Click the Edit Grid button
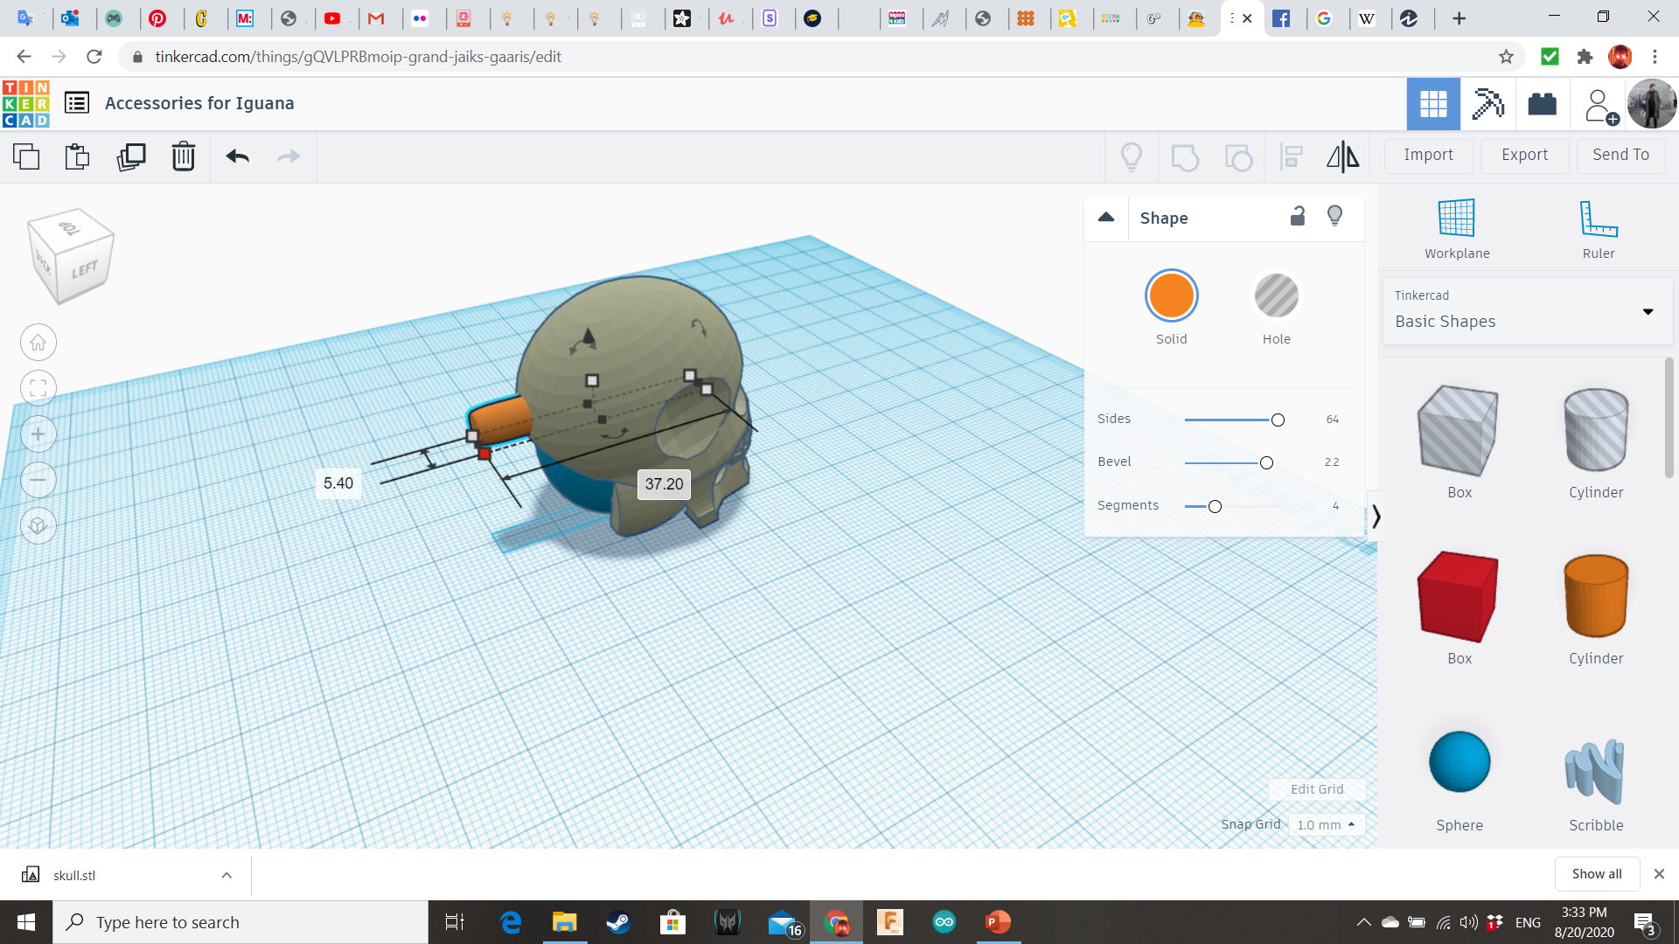The image size is (1679, 944). 1317,789
